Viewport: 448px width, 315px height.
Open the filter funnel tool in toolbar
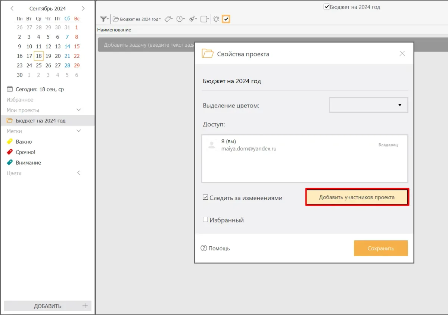[104, 19]
